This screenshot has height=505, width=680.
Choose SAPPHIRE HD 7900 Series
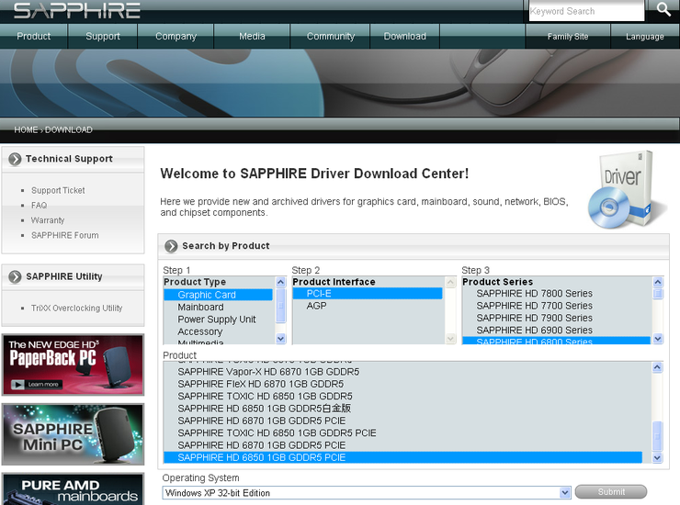pos(534,318)
